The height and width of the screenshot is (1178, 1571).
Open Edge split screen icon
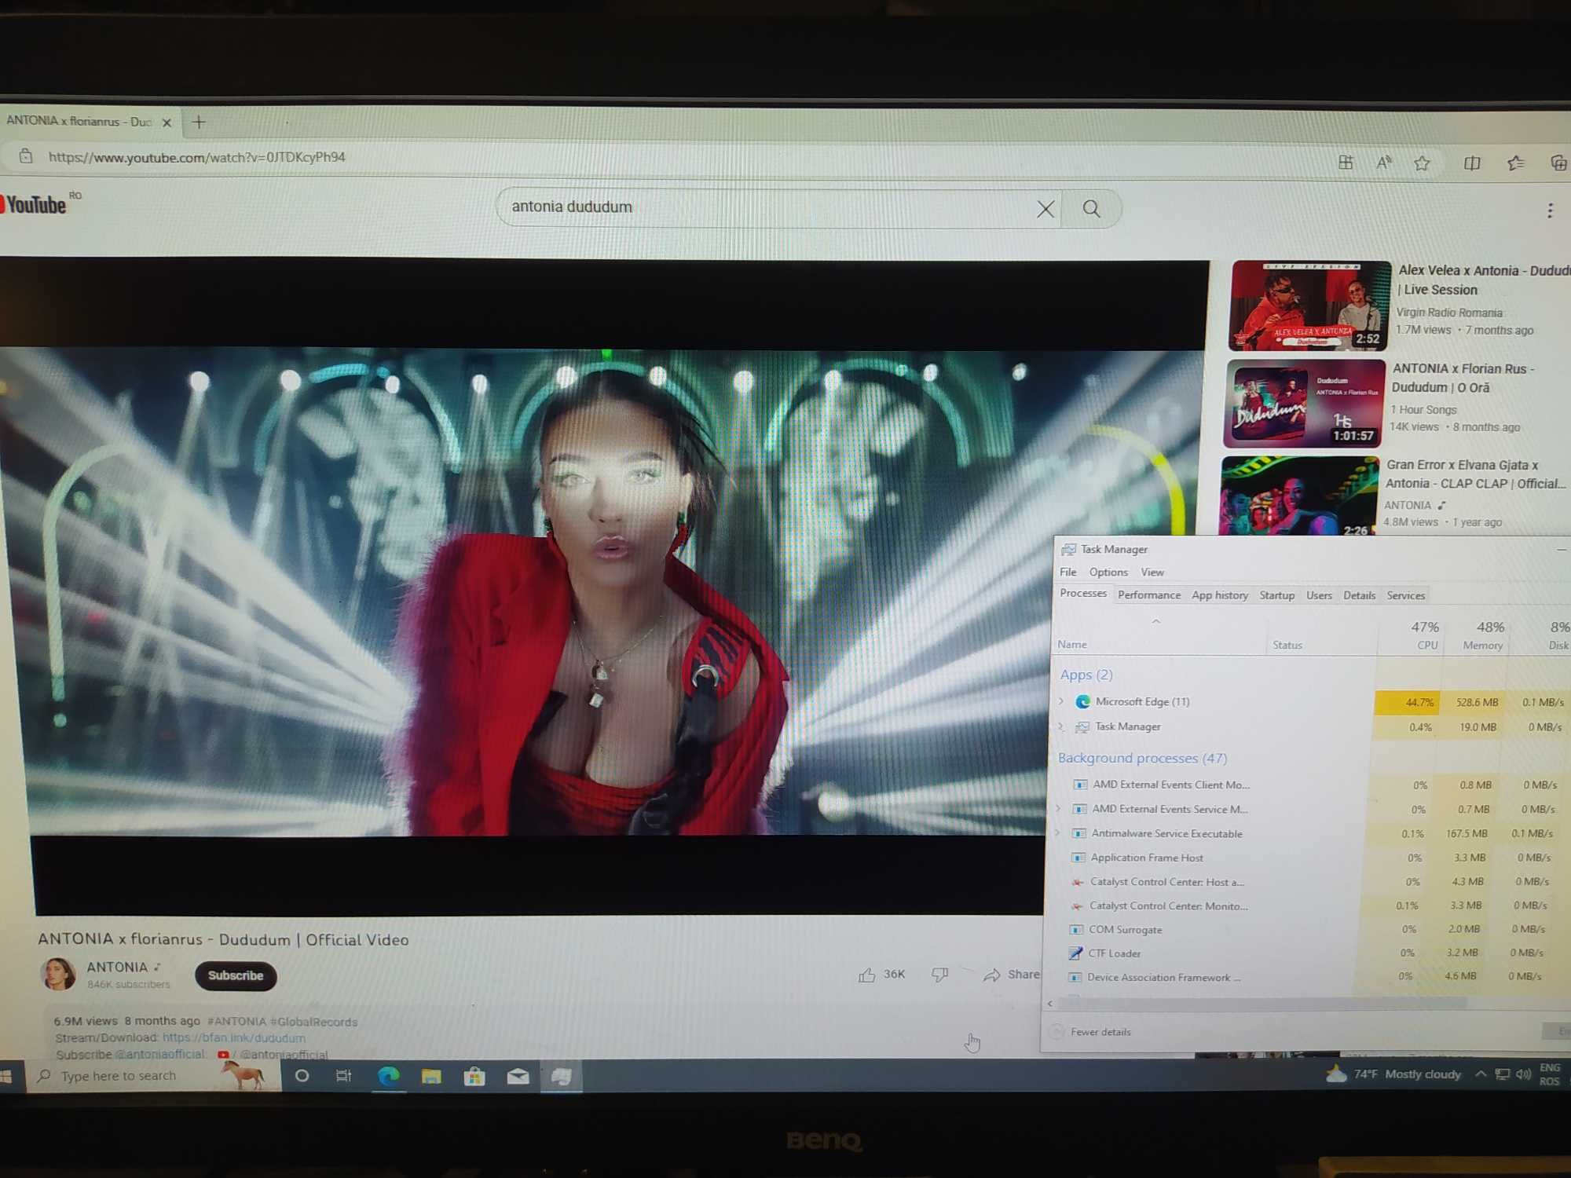1472,163
